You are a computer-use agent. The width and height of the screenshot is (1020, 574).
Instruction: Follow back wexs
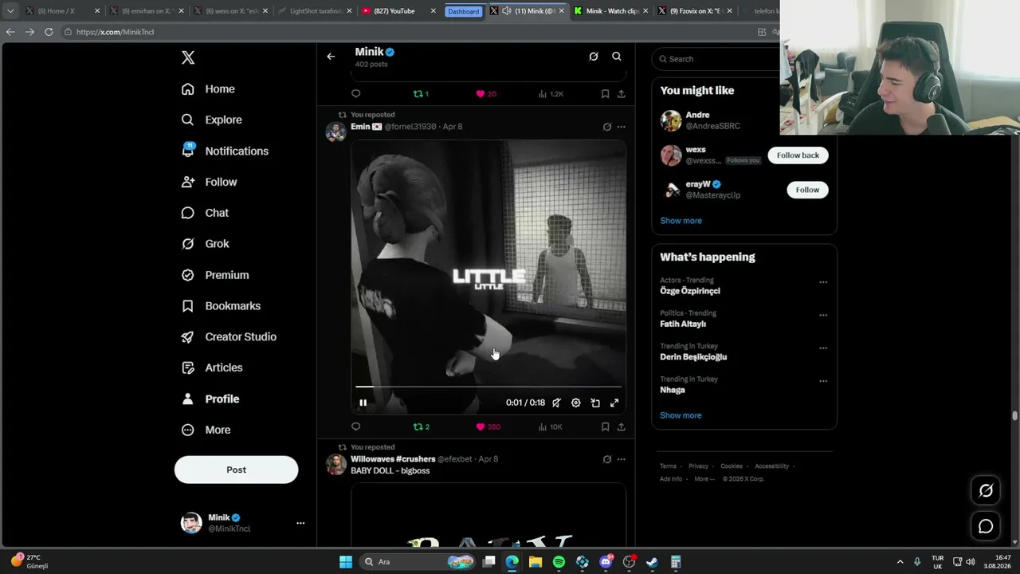[x=798, y=155]
